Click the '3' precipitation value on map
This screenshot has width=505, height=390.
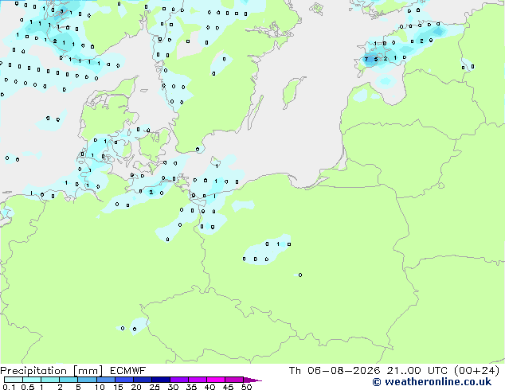(x=61, y=12)
